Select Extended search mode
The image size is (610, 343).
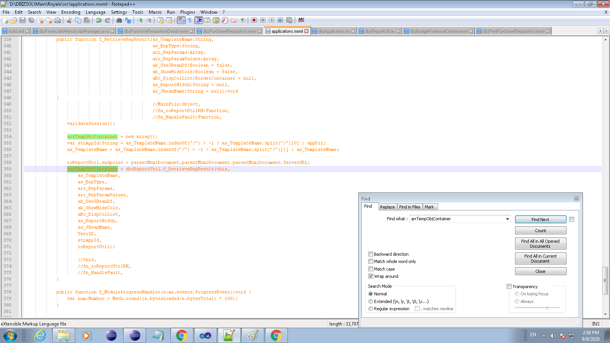coord(371,301)
